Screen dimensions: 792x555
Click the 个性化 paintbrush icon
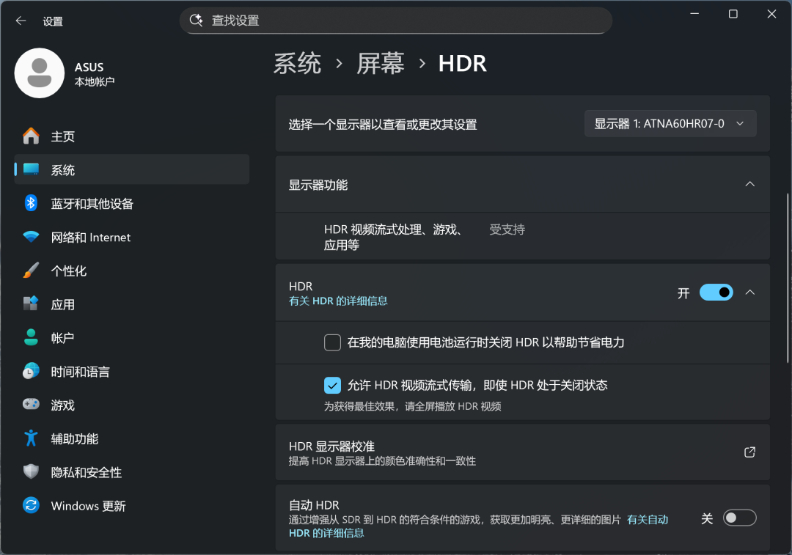click(31, 271)
